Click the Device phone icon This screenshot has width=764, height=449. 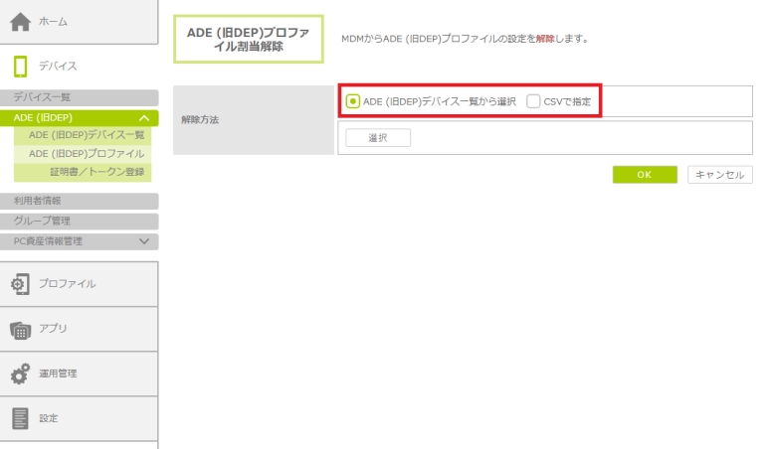21,66
